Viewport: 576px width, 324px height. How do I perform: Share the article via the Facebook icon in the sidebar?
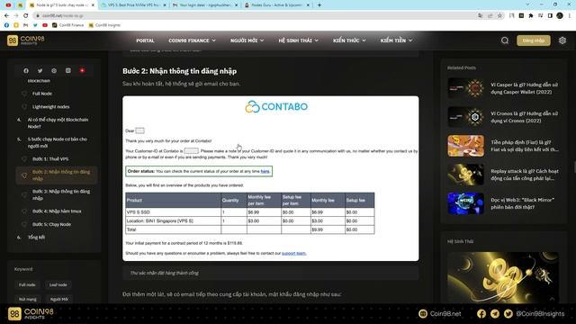click(x=26, y=70)
